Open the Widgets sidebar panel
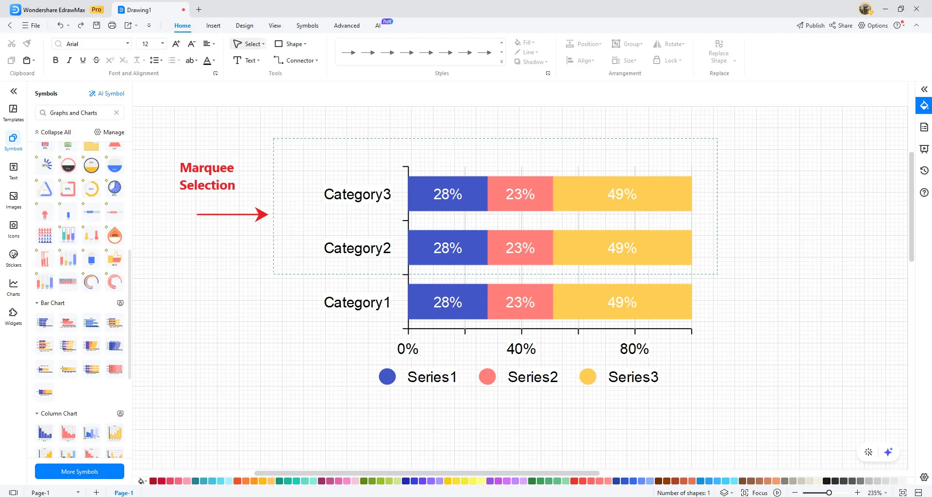Viewport: 932px width, 497px height. (x=13, y=316)
